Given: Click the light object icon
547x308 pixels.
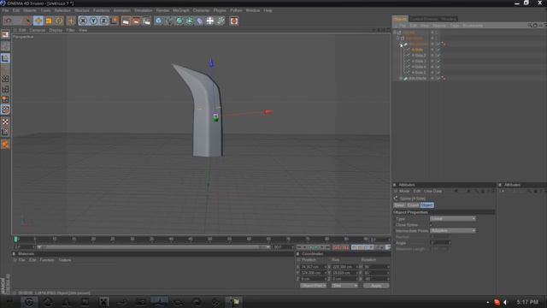Looking at the screenshot, I should [221, 21].
